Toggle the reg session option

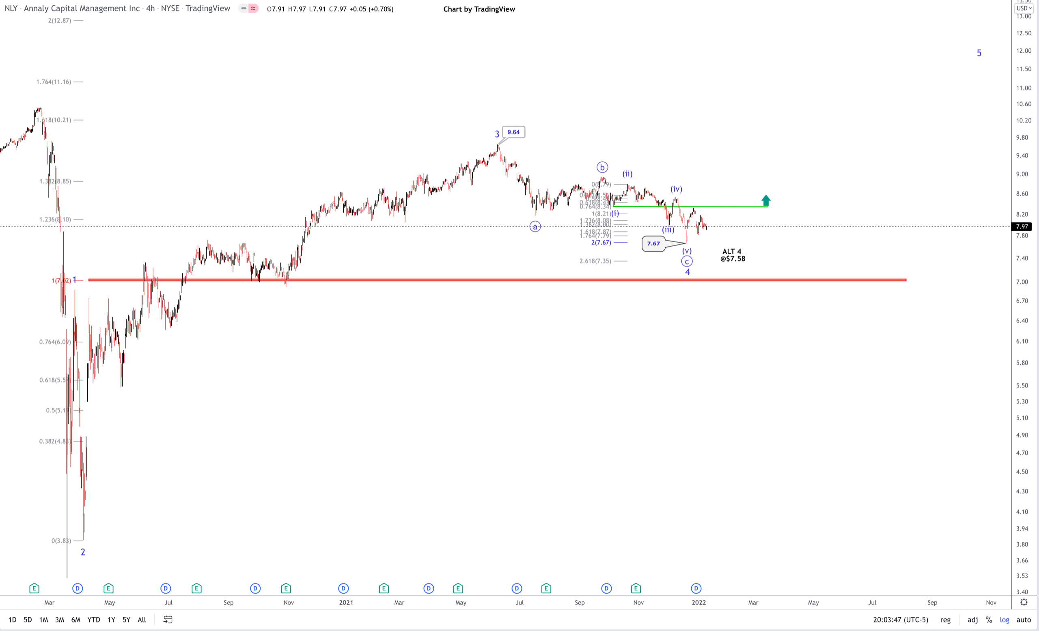(x=945, y=619)
